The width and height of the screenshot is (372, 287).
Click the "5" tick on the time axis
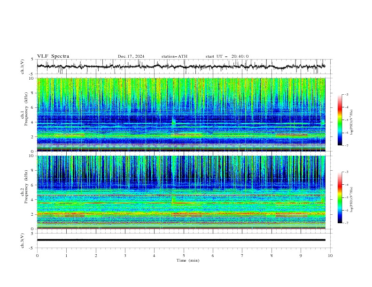(184, 256)
